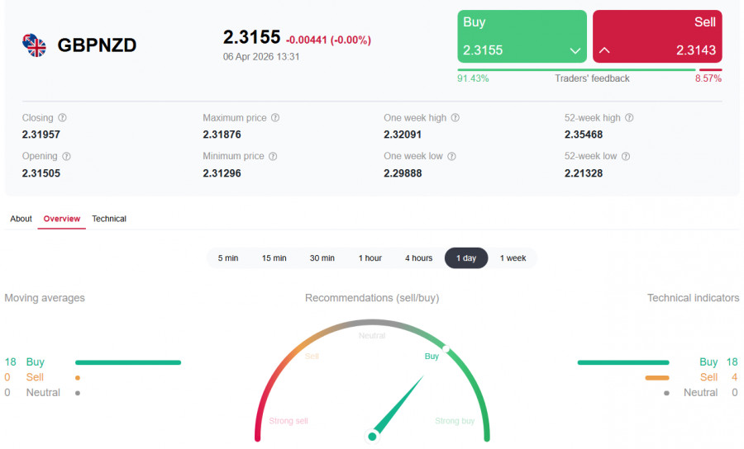Click the Technical indicators heading
This screenshot has width=744, height=449.
[x=694, y=298]
